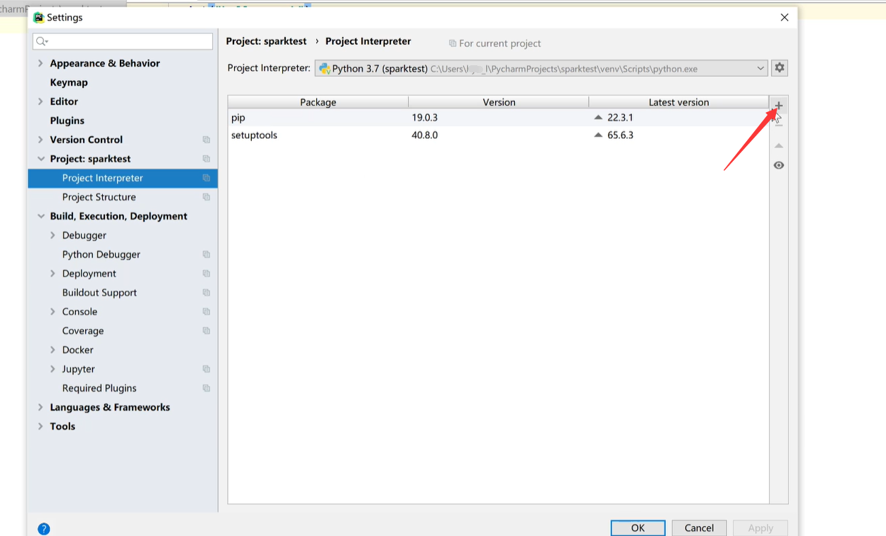Viewport: 886px width, 536px height.
Task: Click the copy icon beside Coverage
Action: click(206, 331)
